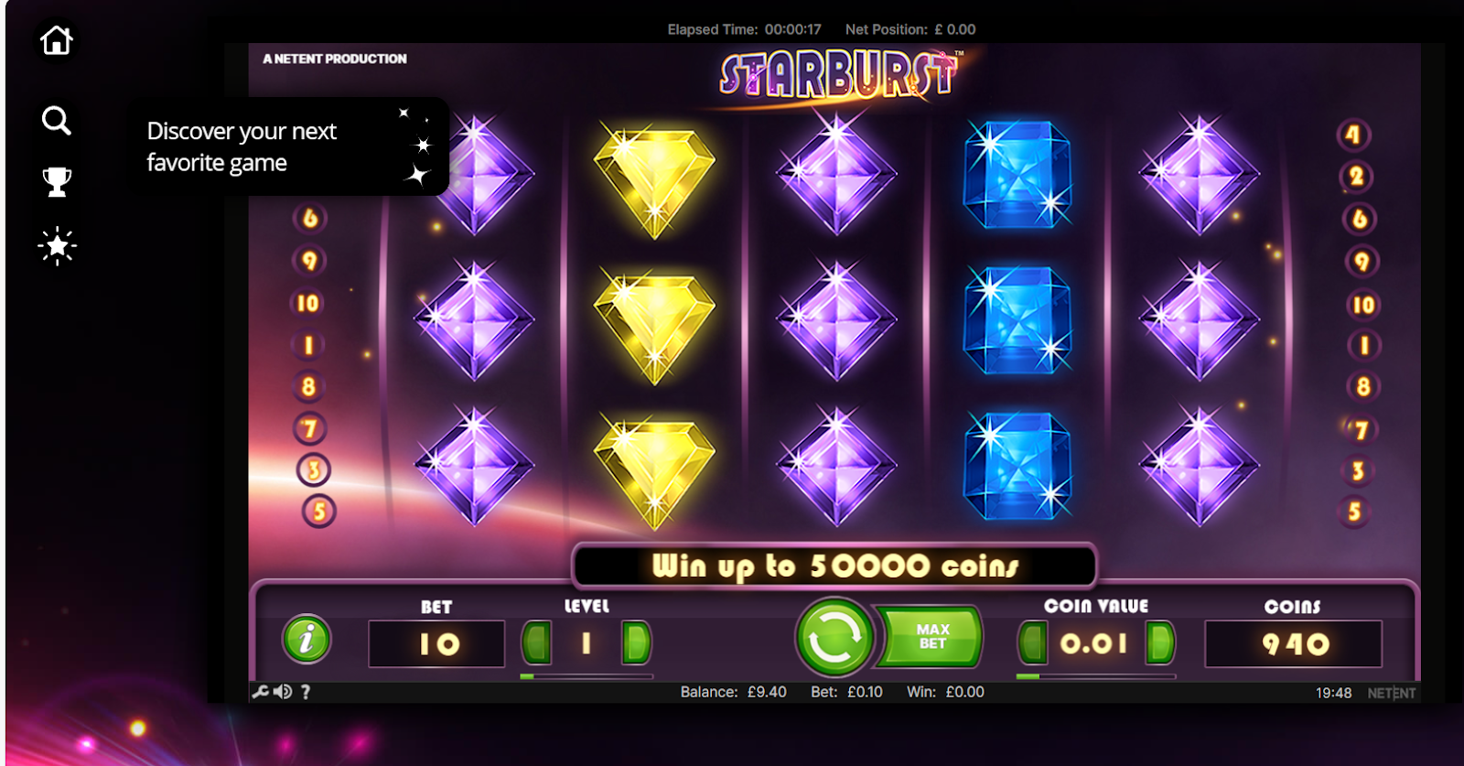Viewport: 1464px width, 766px height.
Task: Mute the game with the speaker icon
Action: [x=283, y=692]
